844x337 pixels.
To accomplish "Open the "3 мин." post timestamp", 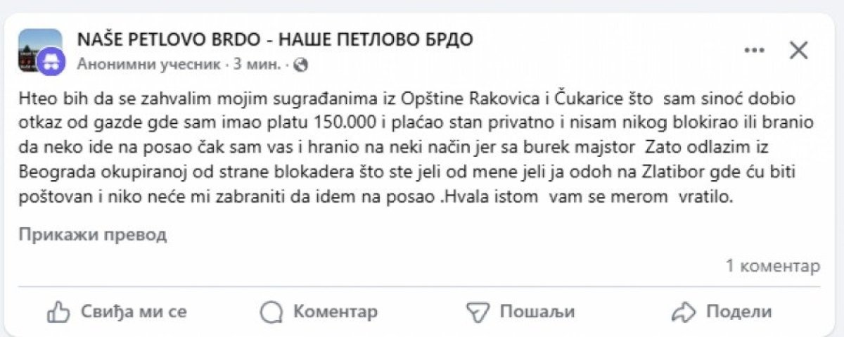I will coord(257,65).
